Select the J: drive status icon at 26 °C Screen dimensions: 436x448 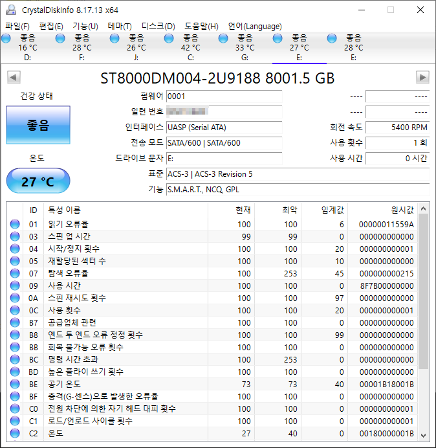pos(114,38)
